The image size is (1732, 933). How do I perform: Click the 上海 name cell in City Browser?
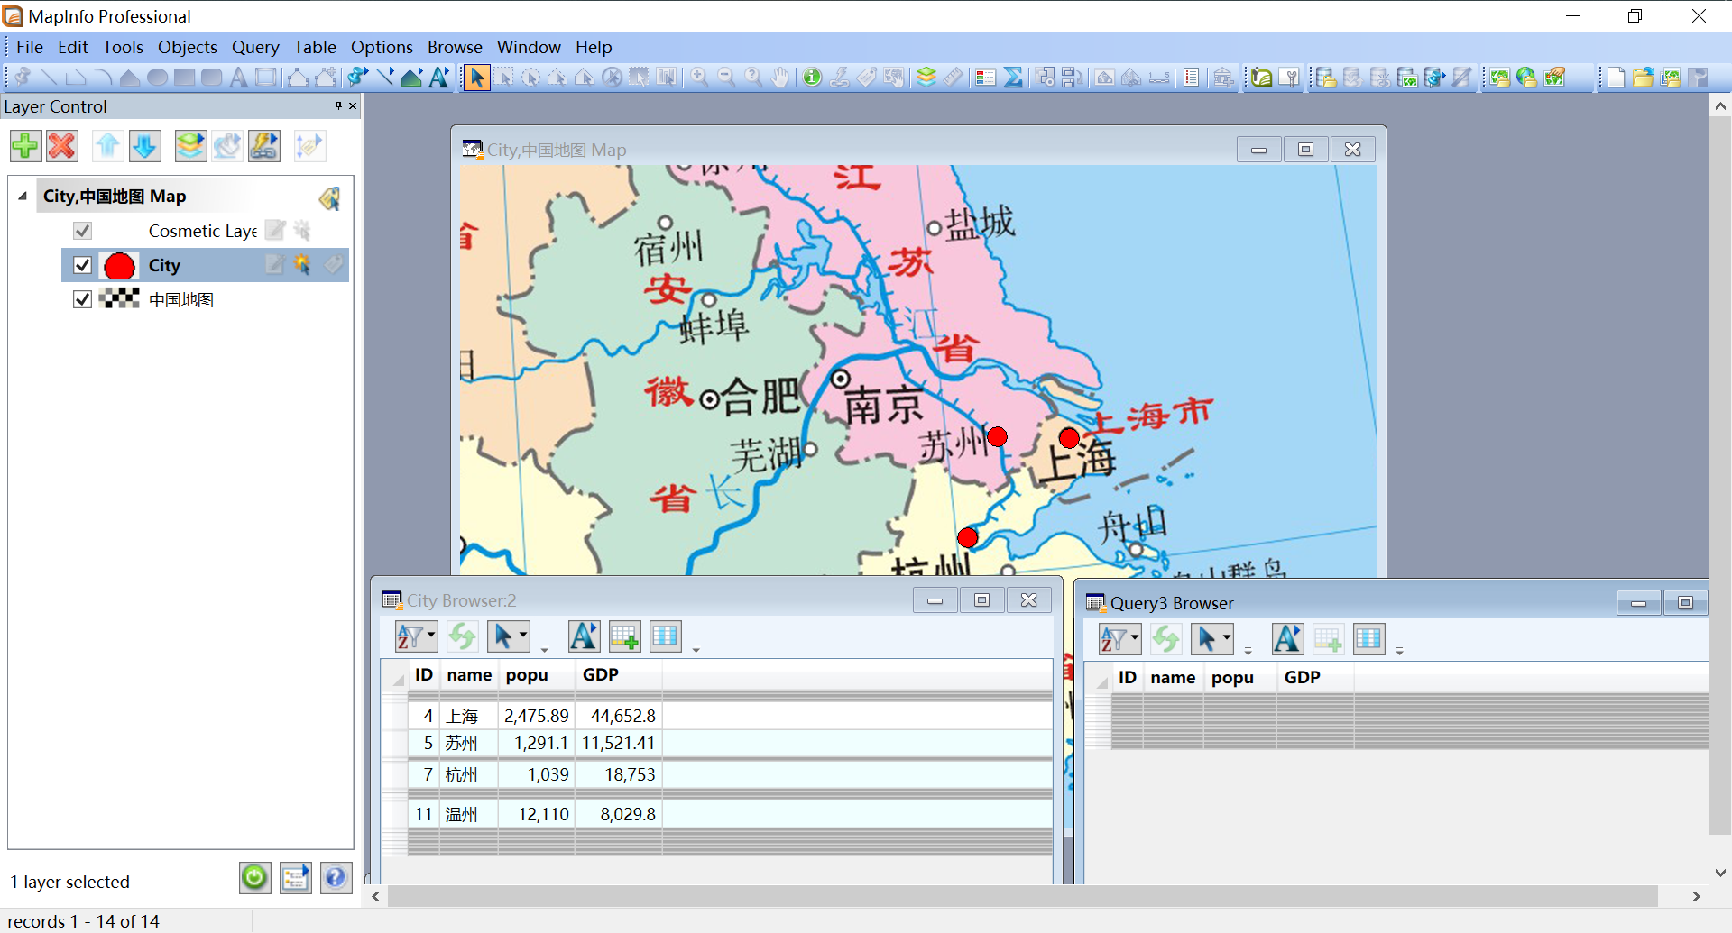pyautogui.click(x=468, y=716)
